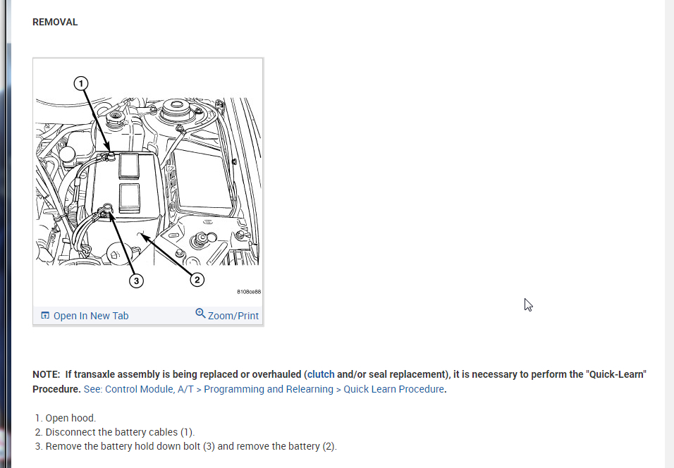Follow the Quick Learn Procedure link
Viewport: 674px width, 468px height.
point(265,389)
